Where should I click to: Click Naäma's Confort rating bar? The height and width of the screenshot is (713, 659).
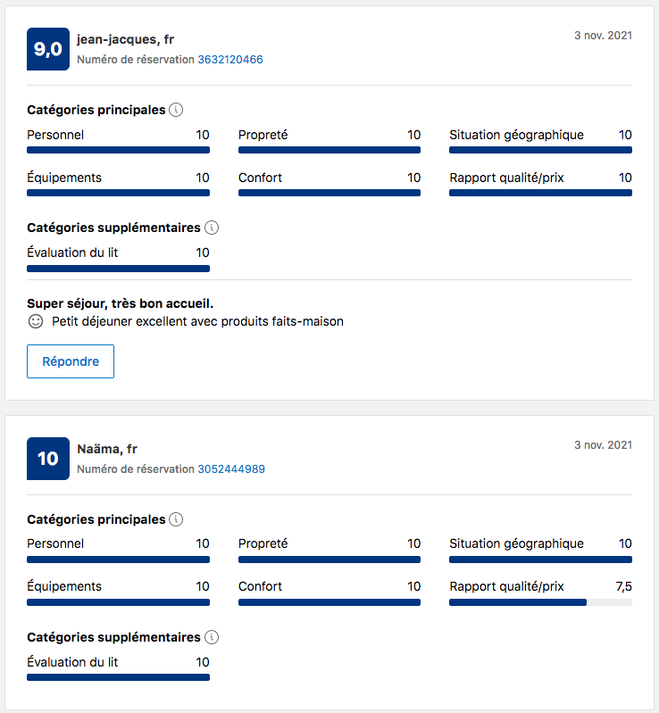coord(329,602)
